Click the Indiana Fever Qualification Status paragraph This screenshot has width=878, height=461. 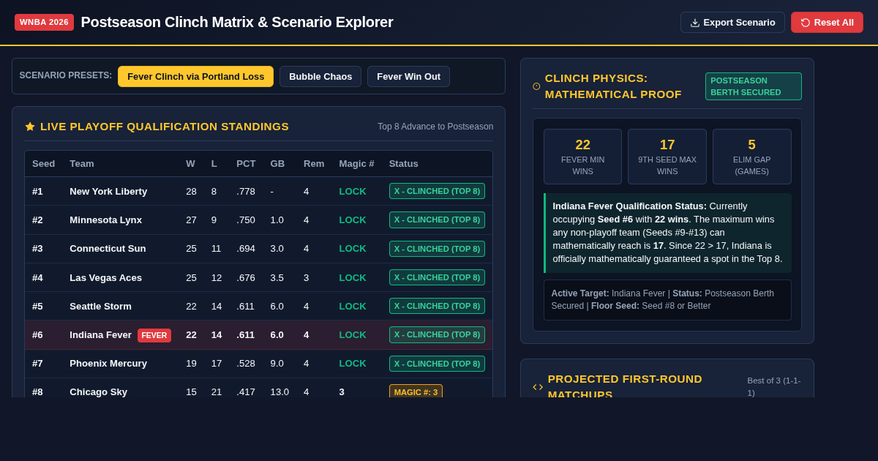coord(667,233)
